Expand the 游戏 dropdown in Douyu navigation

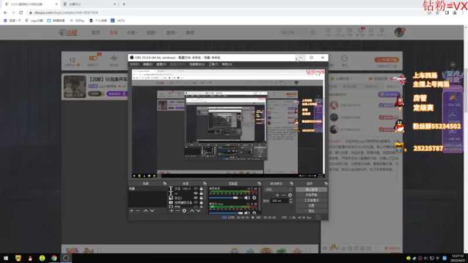[x=171, y=33]
